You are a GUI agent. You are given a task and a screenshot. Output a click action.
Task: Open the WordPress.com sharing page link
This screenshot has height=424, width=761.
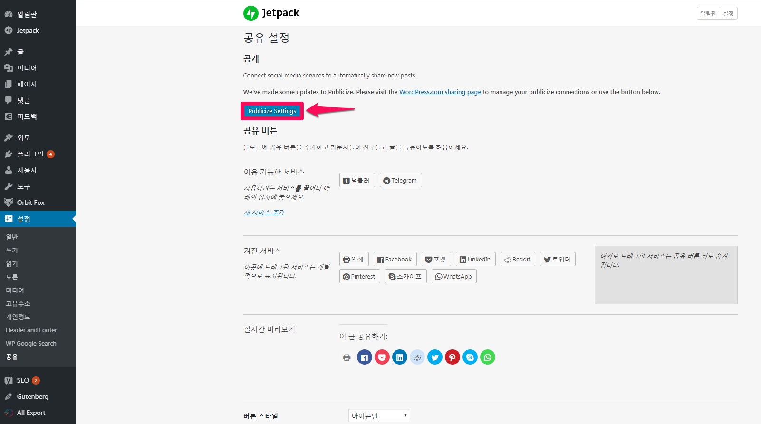point(440,92)
